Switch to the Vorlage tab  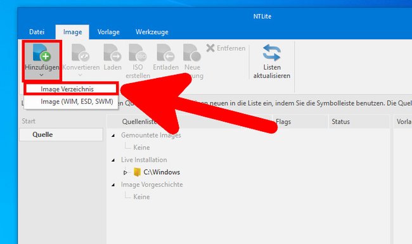pos(108,32)
